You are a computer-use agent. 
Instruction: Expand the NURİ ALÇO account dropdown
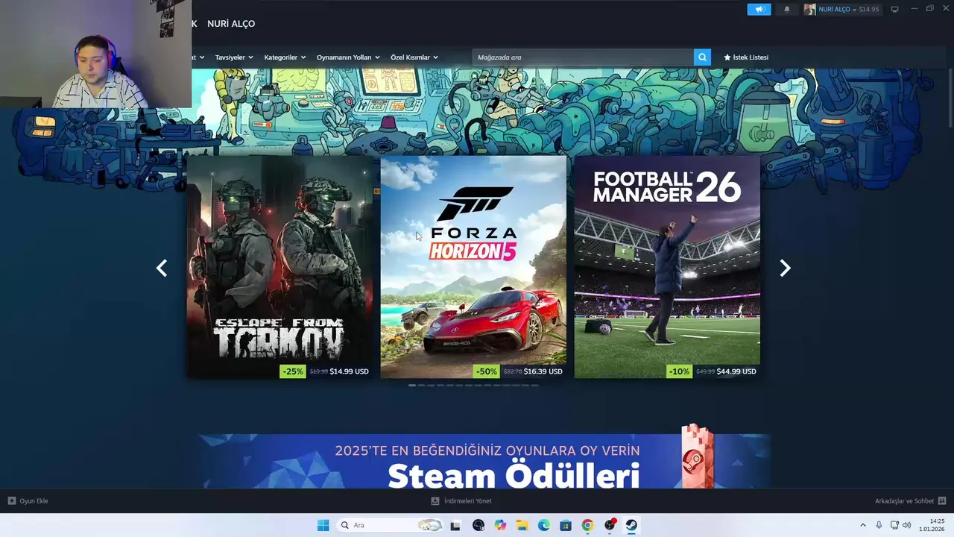pos(837,9)
